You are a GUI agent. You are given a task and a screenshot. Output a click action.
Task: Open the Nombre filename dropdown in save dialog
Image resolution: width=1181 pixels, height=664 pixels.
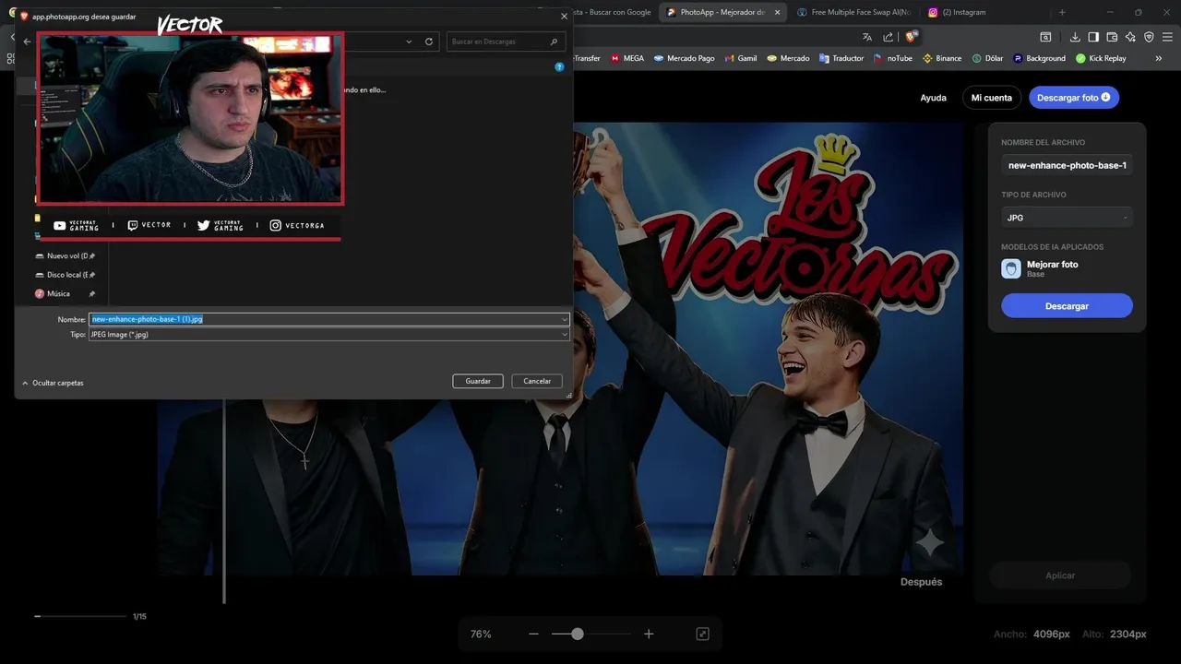[564, 319]
